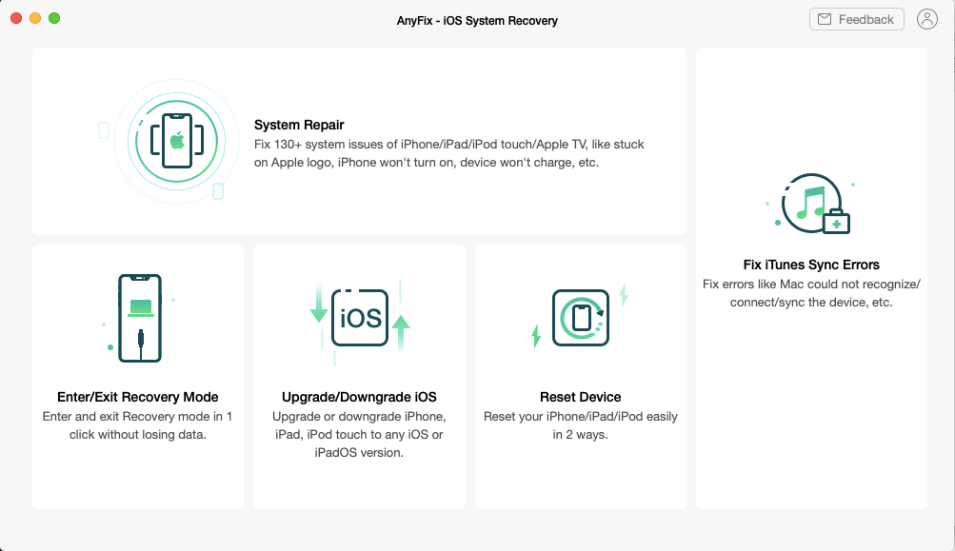Screen dimensions: 955x551
Task: Select the System Repair heading
Action: tap(299, 125)
